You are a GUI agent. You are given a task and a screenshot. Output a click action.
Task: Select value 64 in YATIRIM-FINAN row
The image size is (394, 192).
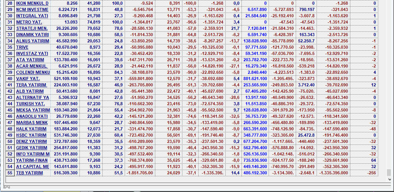pos(374,160)
